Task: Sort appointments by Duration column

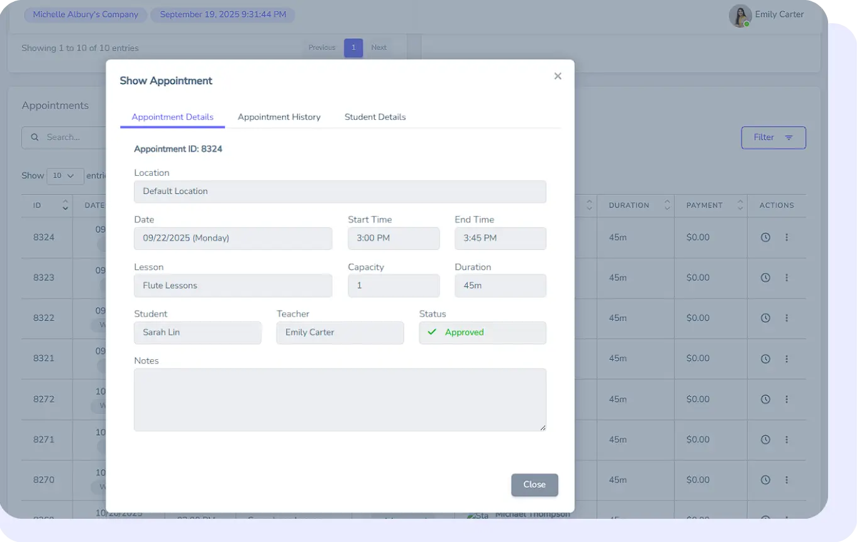Action: 666,205
